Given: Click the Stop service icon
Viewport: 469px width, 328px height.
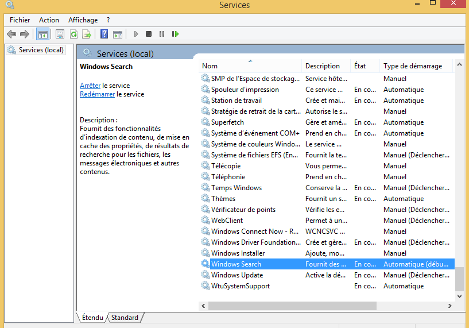Looking at the screenshot, I should [149, 34].
